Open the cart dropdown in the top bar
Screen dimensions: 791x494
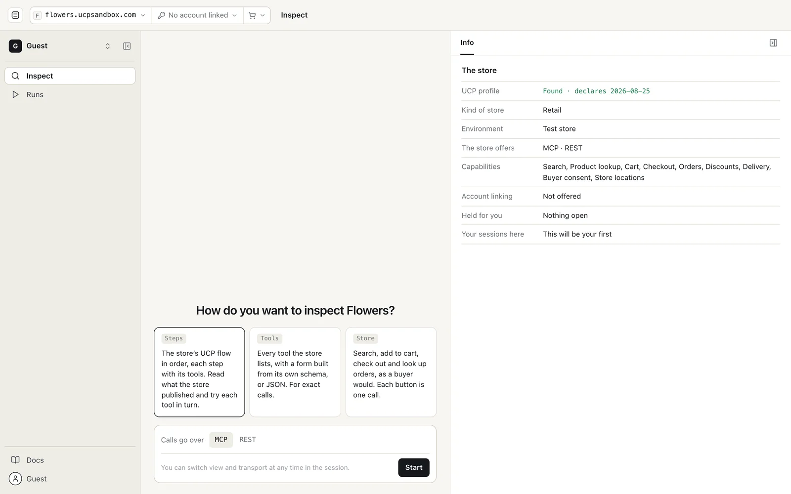click(x=257, y=15)
